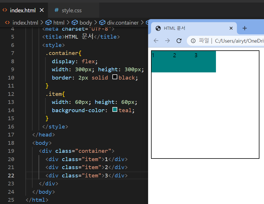The width and height of the screenshot is (264, 204).
Task: Click the HTML file icon on index.html tab
Action: coord(5,10)
